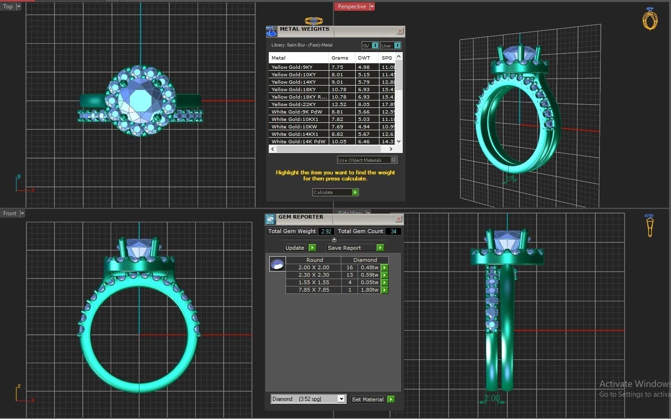Screen dimensions: 671x419
Task: Click the gold ring icon in Perspective view
Action: (650, 19)
